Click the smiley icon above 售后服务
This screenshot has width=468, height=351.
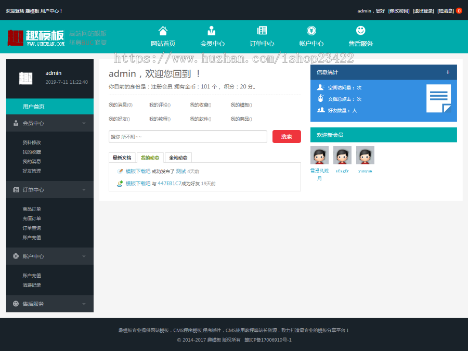(x=360, y=31)
